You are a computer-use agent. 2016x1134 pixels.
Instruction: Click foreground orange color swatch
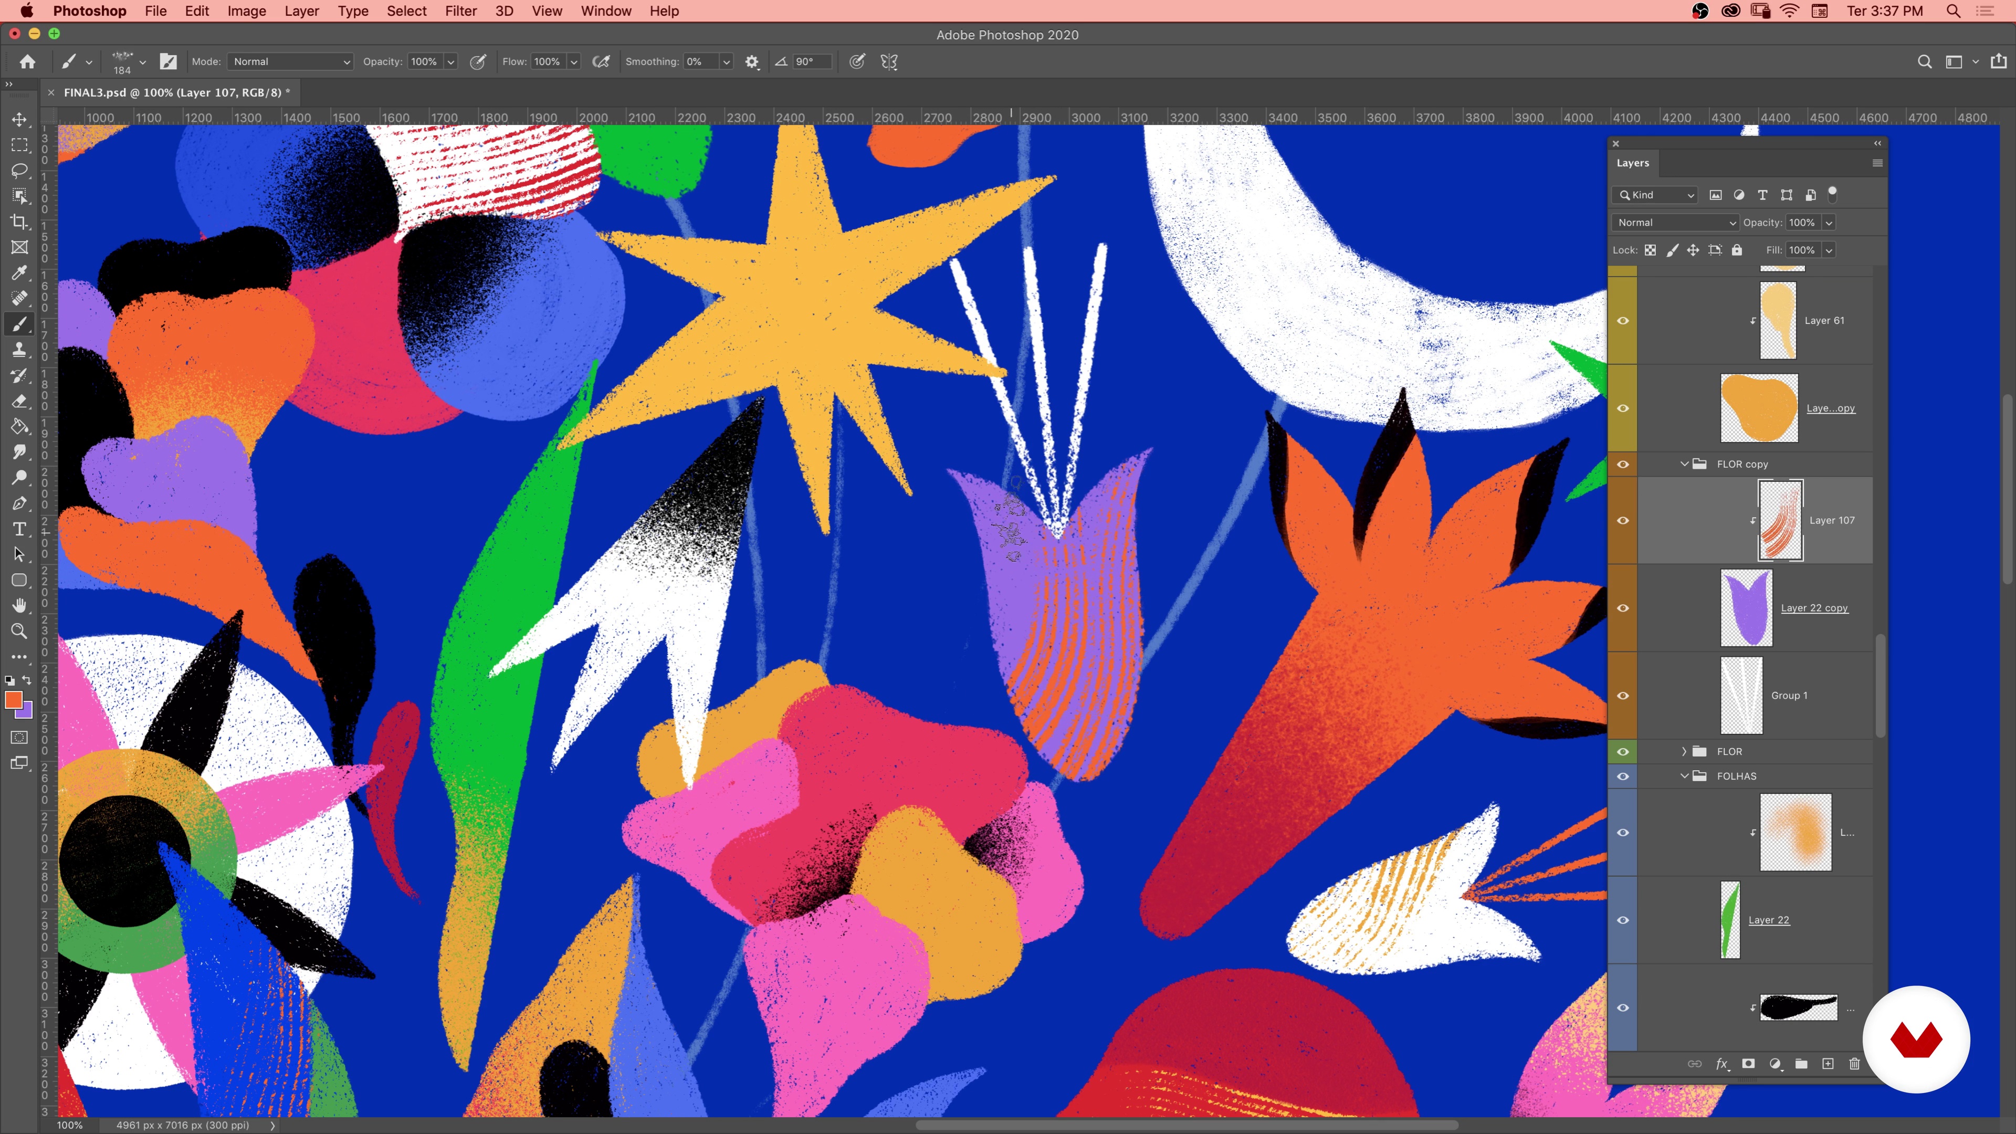(x=13, y=700)
